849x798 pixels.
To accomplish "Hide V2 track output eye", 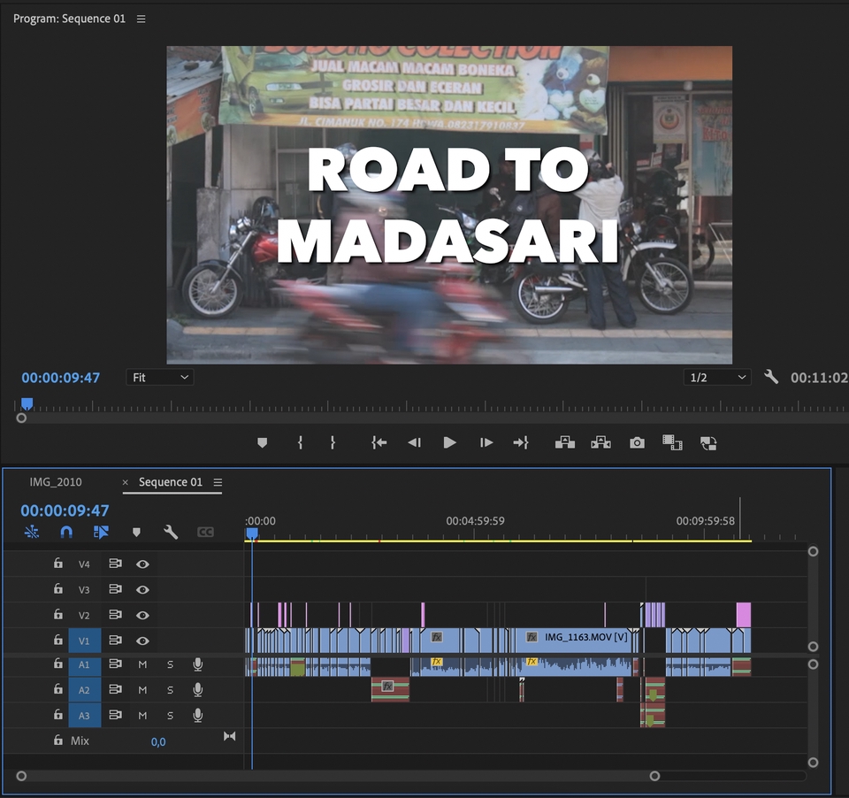I will [142, 615].
